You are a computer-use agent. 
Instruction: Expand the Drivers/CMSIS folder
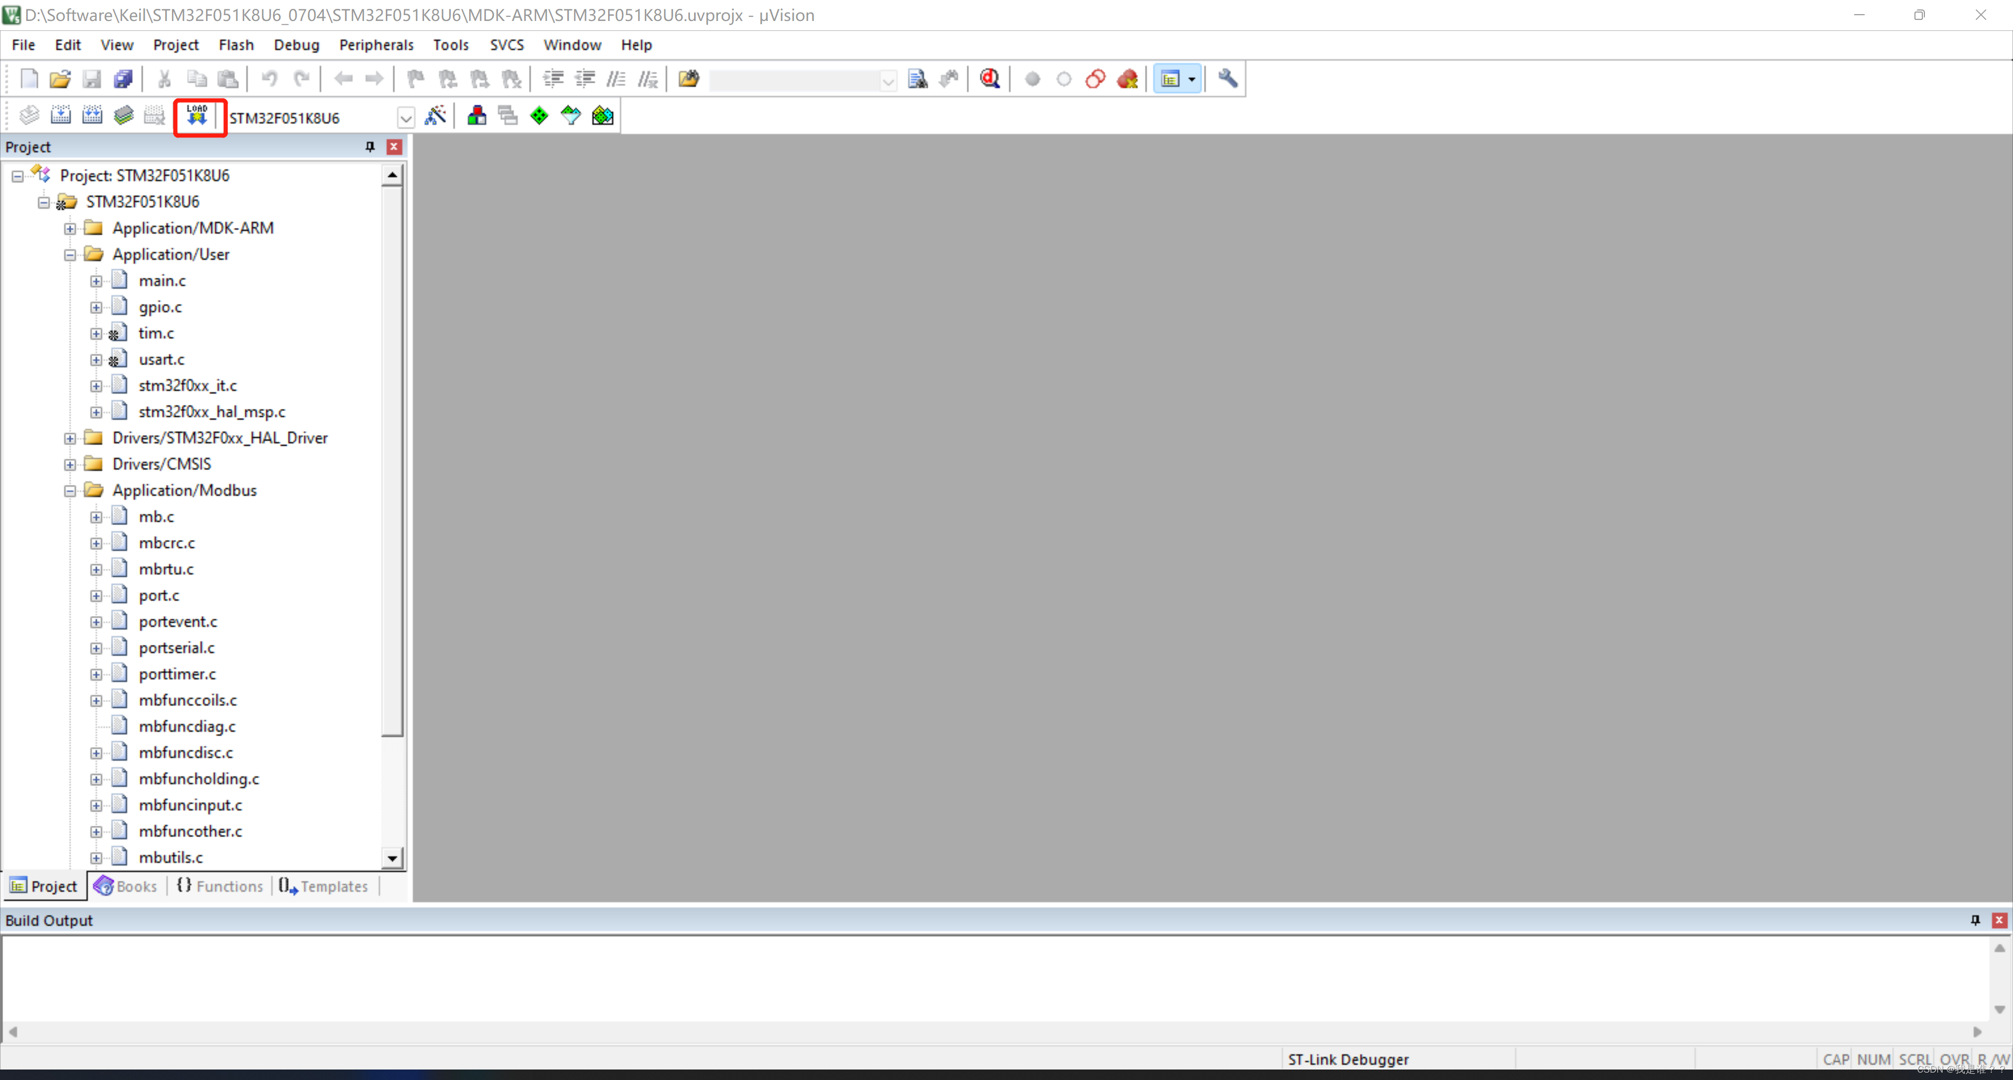pos(70,464)
